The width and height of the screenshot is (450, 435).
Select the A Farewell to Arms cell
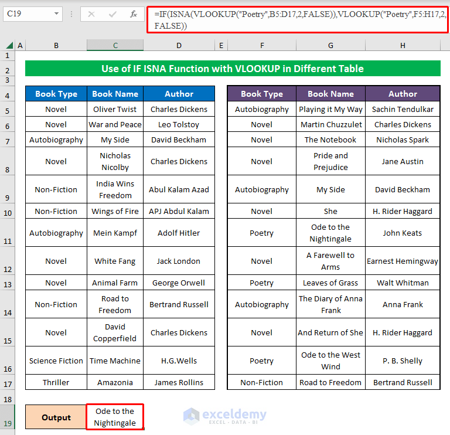coord(330,261)
